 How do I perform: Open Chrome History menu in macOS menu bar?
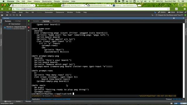coord(37,1)
